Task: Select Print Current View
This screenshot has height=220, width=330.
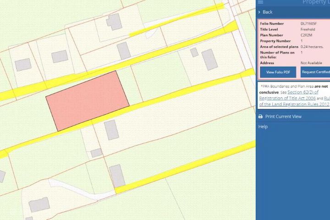Action: [x=283, y=116]
